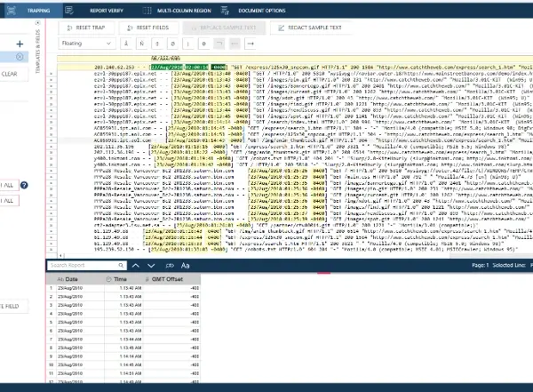This screenshot has width=533, height=392.
Task: Select row 1 Date cell 23/Aug/2010
Action: [80, 288]
